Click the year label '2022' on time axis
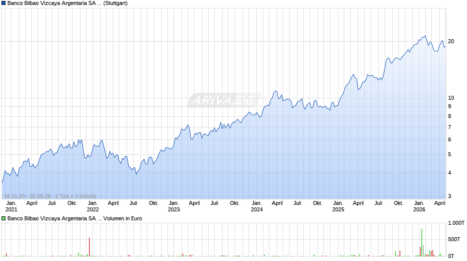This screenshot has width=467, height=261. [92, 209]
